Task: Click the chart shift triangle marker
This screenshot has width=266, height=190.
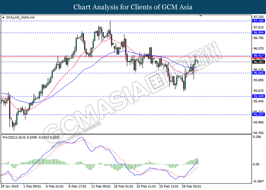Action: click(201, 16)
